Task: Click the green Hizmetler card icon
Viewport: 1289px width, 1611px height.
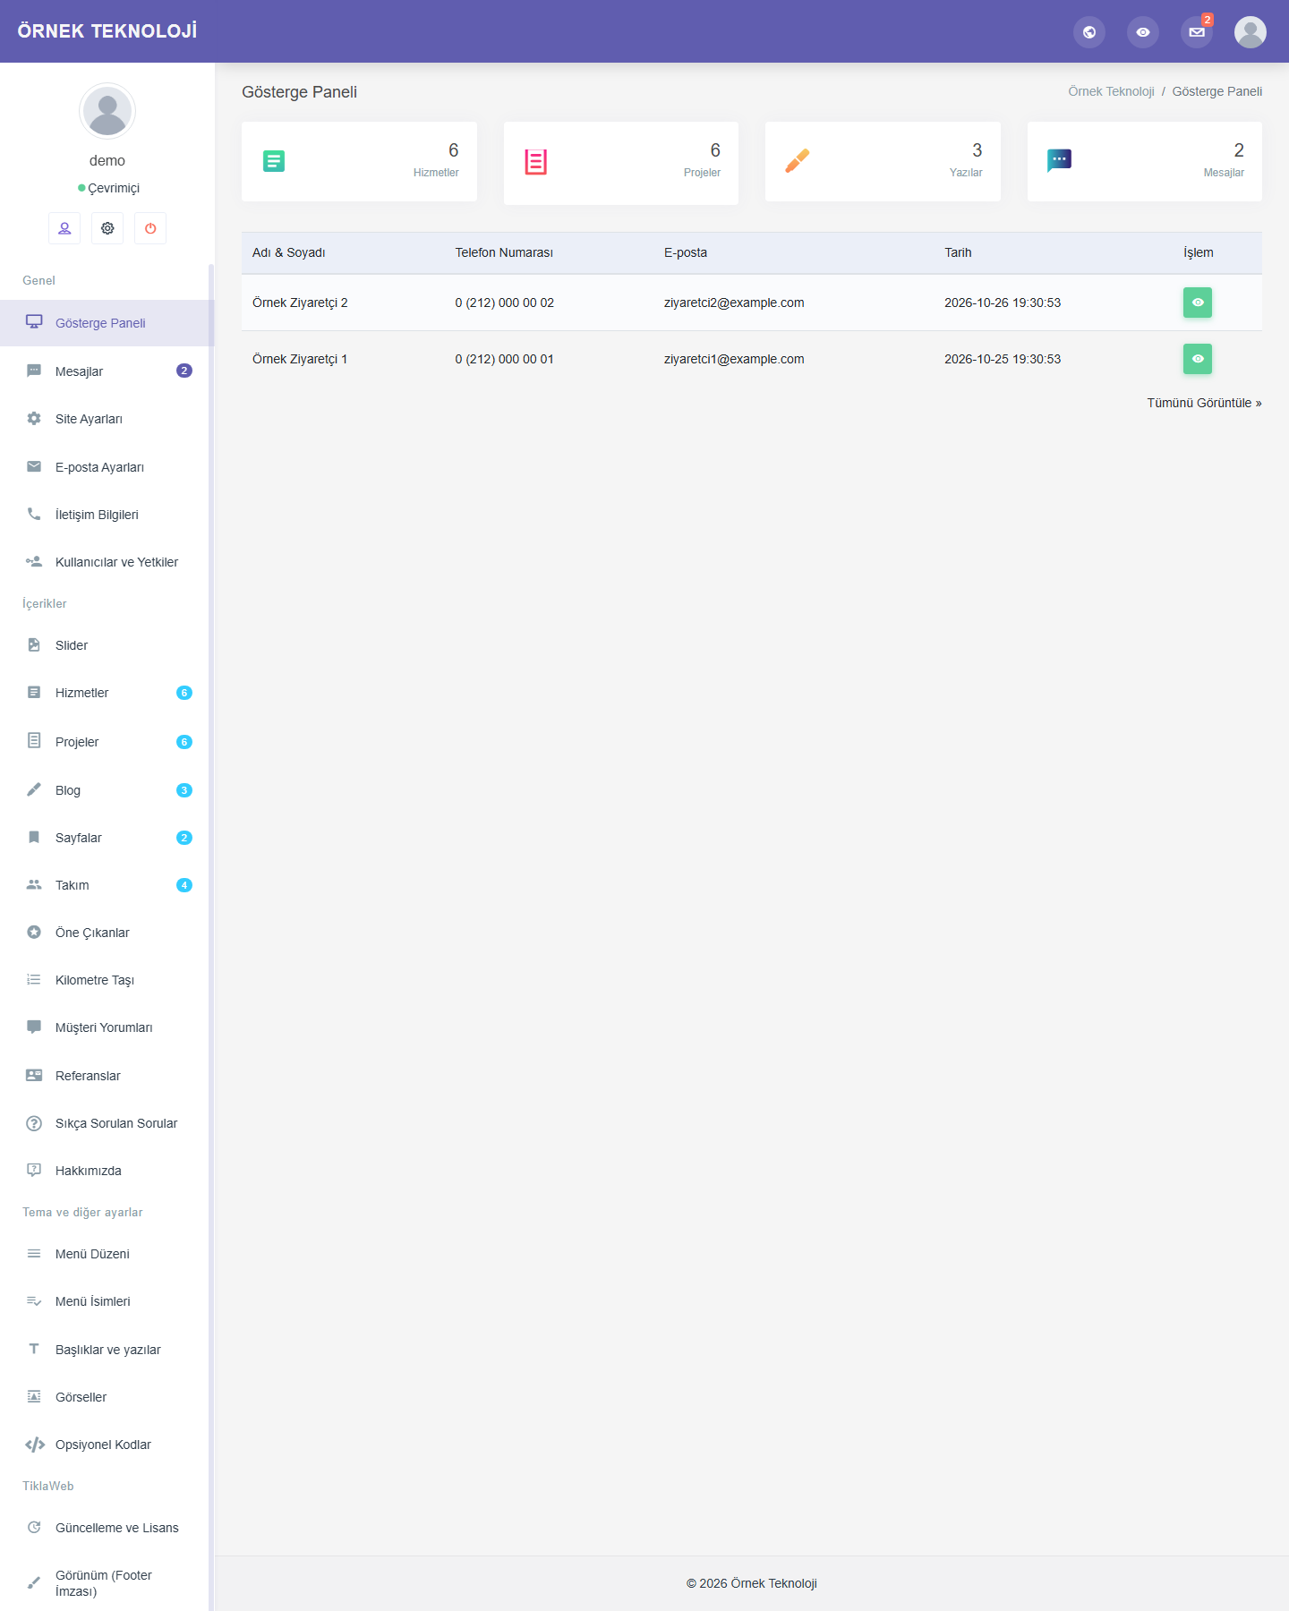Action: [274, 161]
